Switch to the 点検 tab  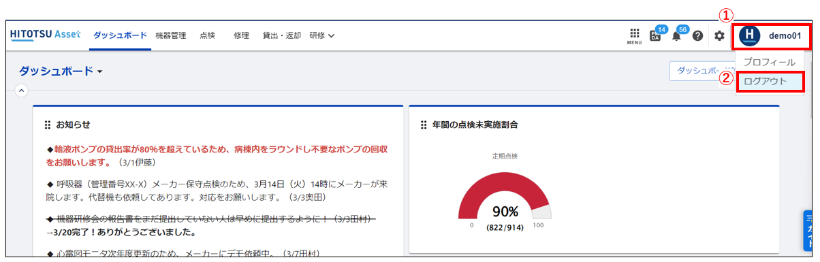click(208, 35)
